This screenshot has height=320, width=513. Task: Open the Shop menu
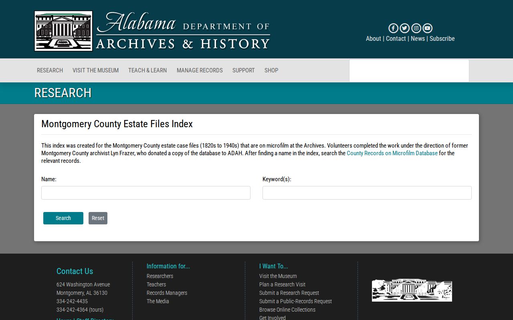pyautogui.click(x=271, y=70)
